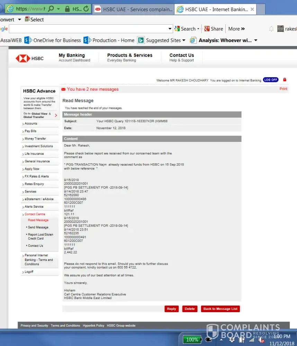Viewport: 297px width, 346px height.
Task: Open OneDrive for Business favorite
Action: [53, 40]
